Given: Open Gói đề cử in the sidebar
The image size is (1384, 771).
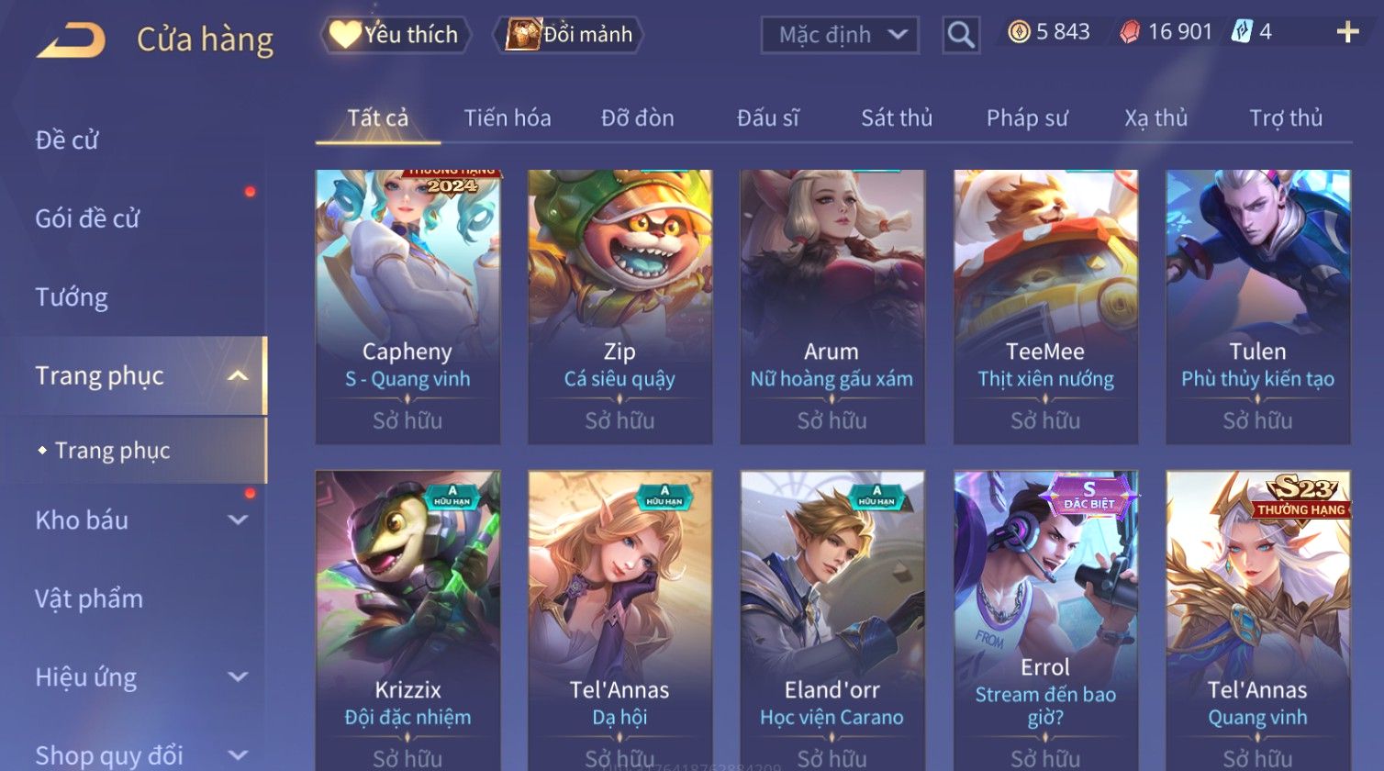Looking at the screenshot, I should pos(87,219).
